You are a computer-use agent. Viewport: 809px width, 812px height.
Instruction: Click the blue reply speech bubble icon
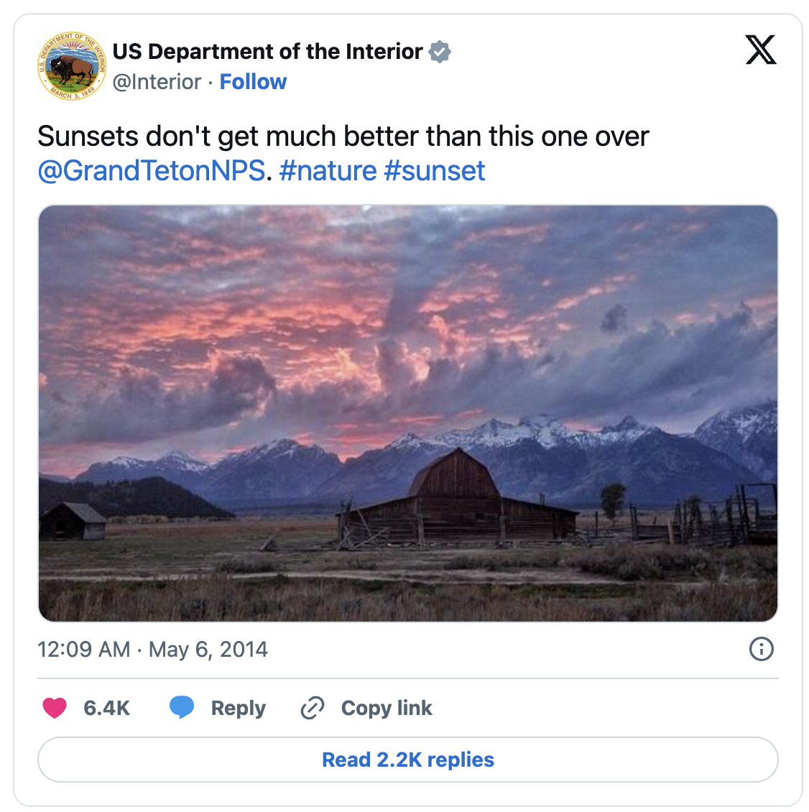pos(182,707)
